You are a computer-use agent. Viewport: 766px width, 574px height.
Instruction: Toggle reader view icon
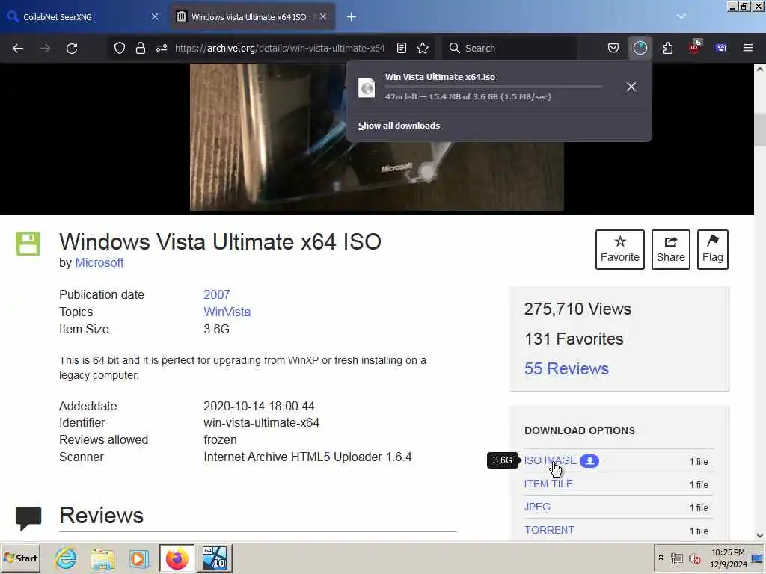pyautogui.click(x=402, y=48)
